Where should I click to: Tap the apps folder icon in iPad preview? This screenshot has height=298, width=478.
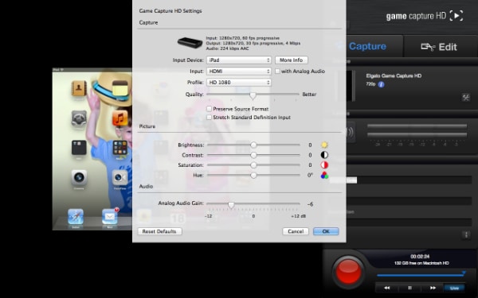119,148
